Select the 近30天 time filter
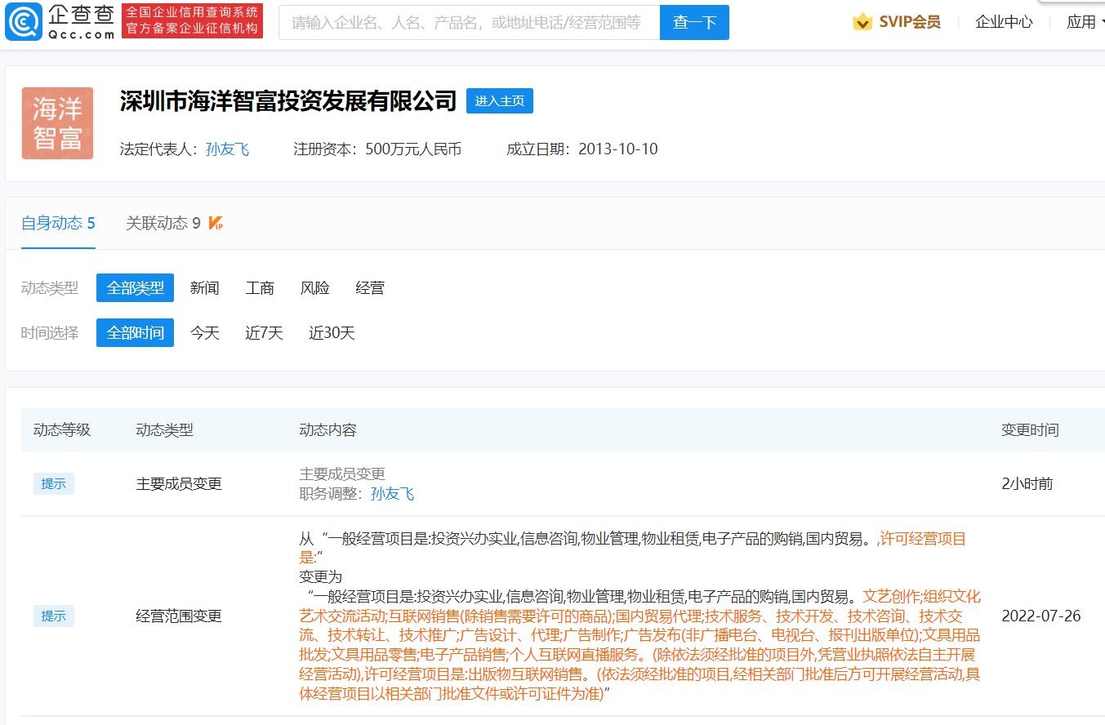Image resolution: width=1105 pixels, height=725 pixels. point(331,332)
